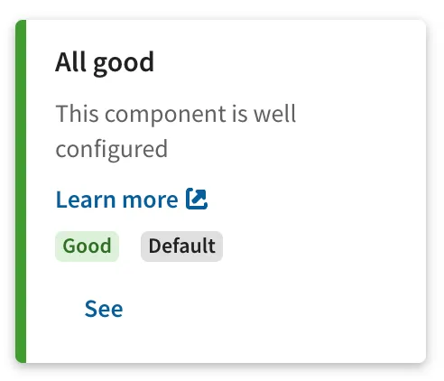Click the word is in the description
Screen dimensions: 444x381
(240, 114)
